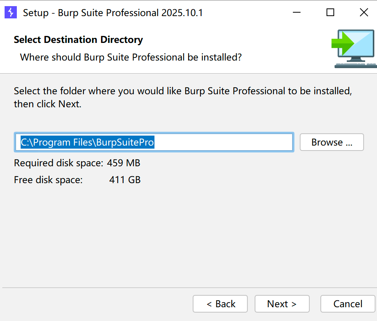Viewport: 377px width, 321px height.
Task: Maximize the Setup window
Action: coord(330,13)
